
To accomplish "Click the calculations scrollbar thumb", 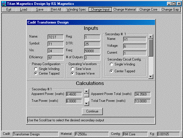I will tap(86, 95).
